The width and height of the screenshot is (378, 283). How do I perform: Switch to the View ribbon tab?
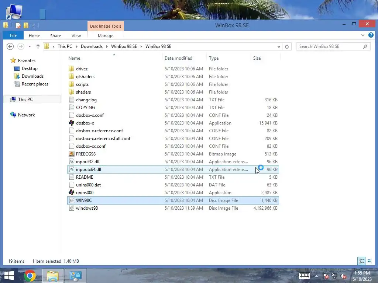click(x=76, y=36)
